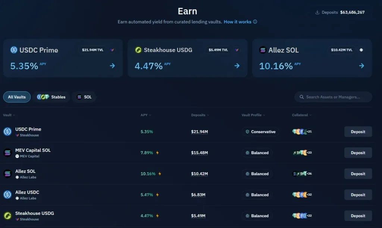Click collateral icons stack showing +21

302,131
